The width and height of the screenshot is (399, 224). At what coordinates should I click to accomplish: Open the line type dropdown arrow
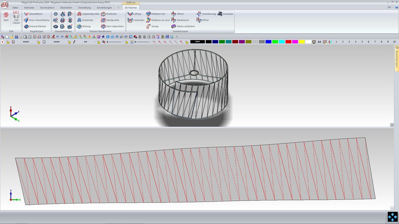[123, 42]
